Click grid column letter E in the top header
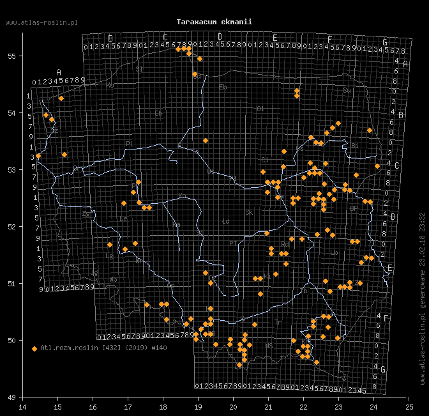The image size is (429, 416). 275,38
